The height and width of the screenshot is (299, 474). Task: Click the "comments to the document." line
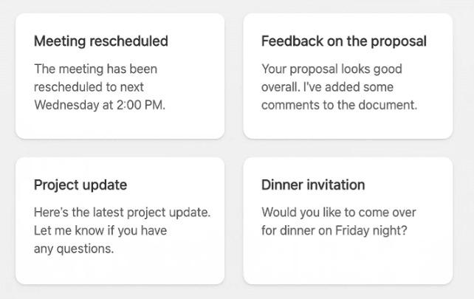[x=340, y=105]
